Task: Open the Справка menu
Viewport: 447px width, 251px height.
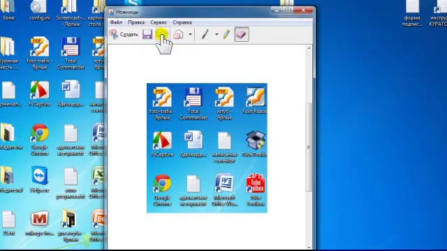Action: coord(182,22)
